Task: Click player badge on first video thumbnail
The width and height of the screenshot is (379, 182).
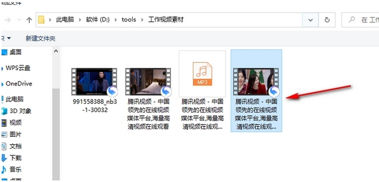Action: point(112,92)
